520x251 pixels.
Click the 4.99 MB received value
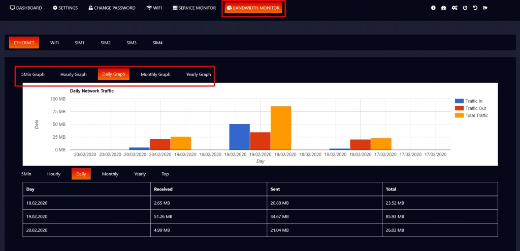pyautogui.click(x=162, y=230)
